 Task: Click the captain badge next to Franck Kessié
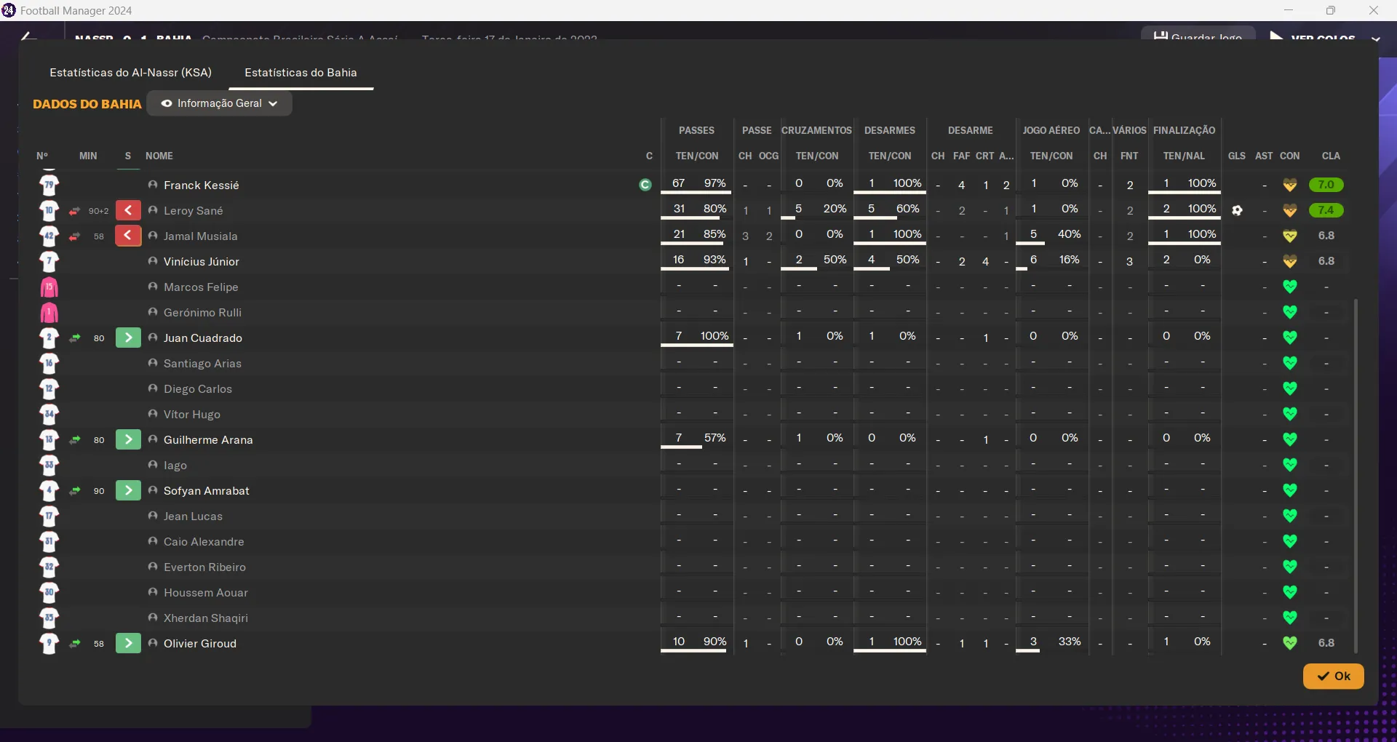[x=645, y=185]
